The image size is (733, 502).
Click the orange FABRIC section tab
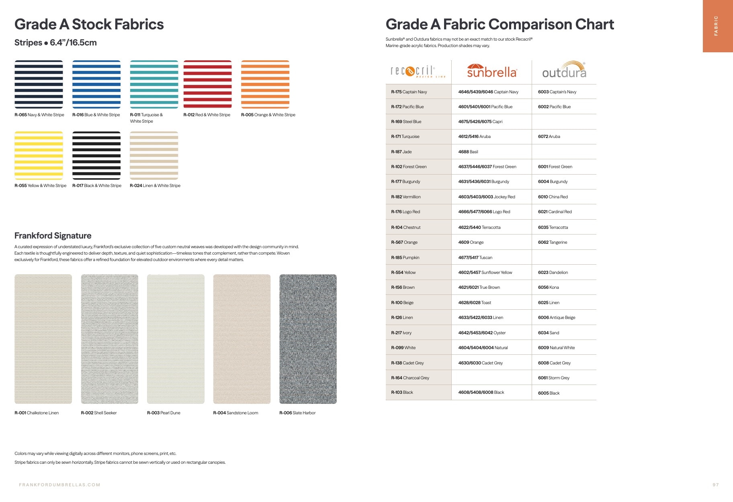pyautogui.click(x=718, y=26)
